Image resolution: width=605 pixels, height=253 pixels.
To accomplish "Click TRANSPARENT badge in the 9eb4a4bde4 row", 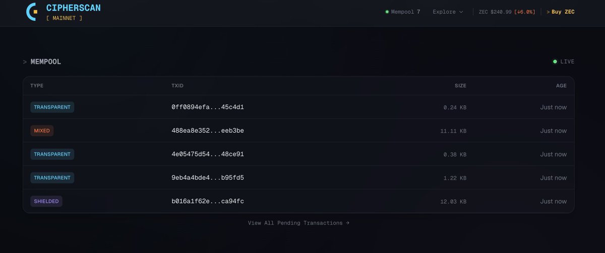I will pyautogui.click(x=52, y=178).
